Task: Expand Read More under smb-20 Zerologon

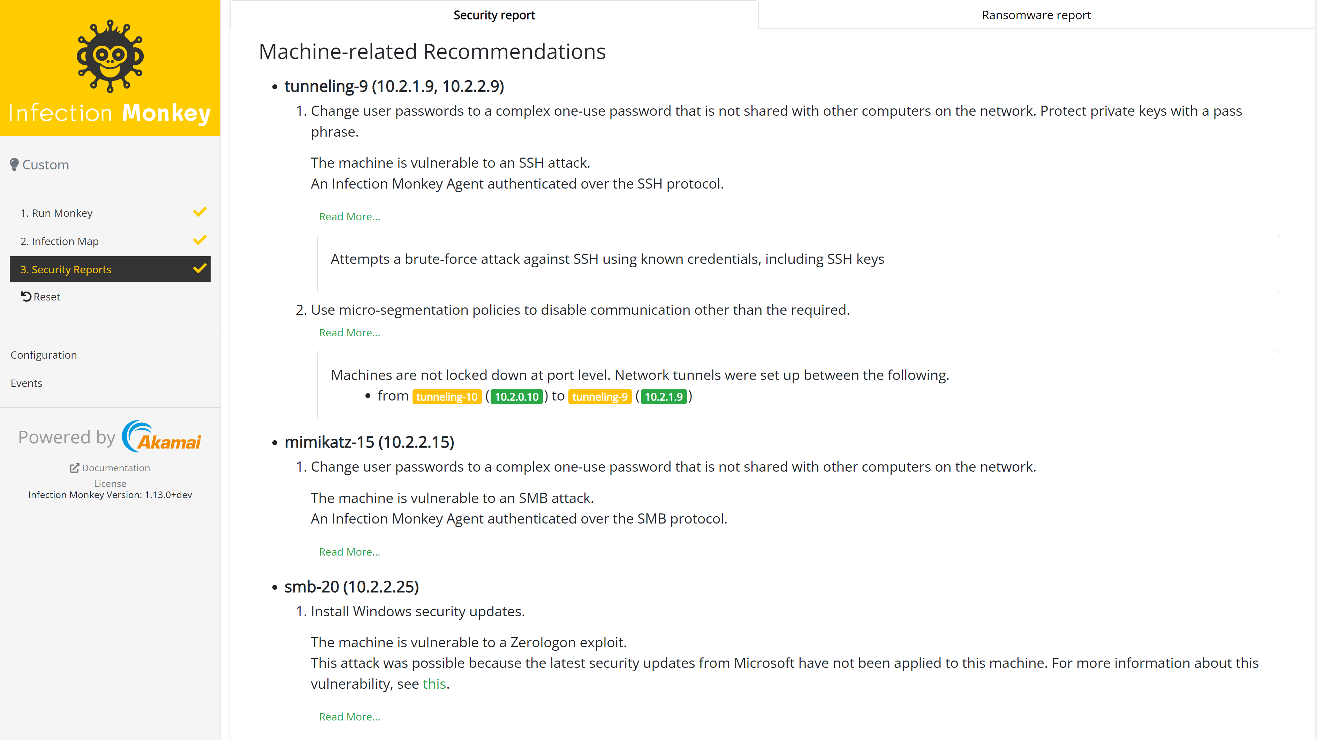Action: click(x=349, y=717)
